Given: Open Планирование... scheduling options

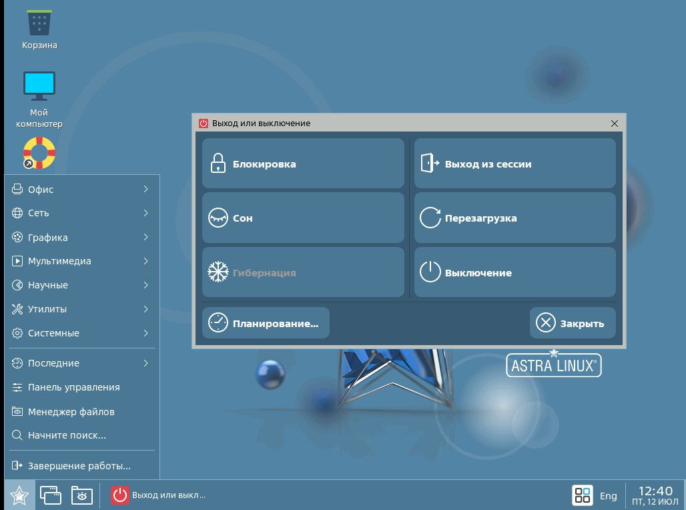Looking at the screenshot, I should pyautogui.click(x=266, y=322).
